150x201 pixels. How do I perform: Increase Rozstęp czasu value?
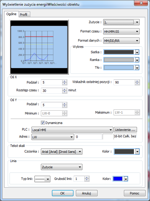click(x=64, y=89)
